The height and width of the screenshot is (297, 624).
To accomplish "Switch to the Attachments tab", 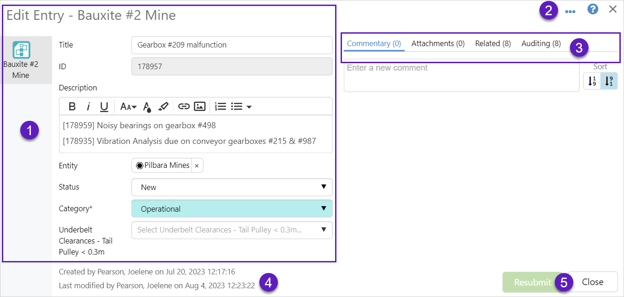I will click(x=438, y=43).
